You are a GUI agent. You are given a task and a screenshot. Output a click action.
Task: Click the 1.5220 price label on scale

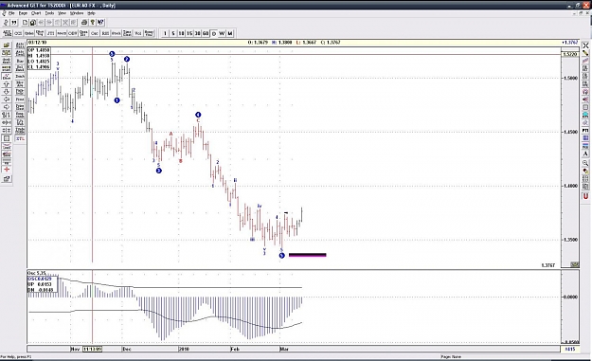point(569,54)
